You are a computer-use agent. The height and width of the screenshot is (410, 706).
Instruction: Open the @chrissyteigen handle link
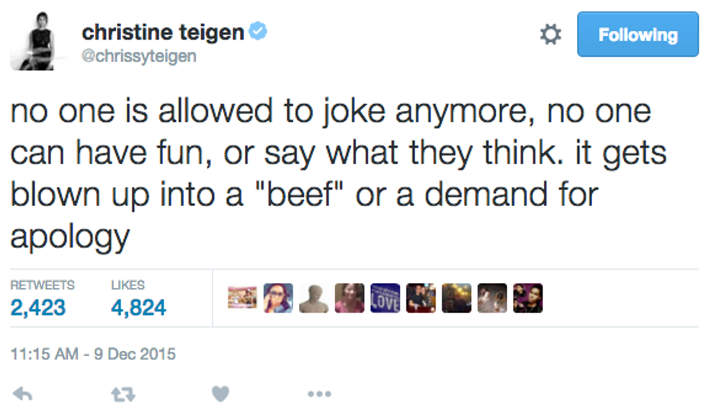pyautogui.click(x=138, y=56)
